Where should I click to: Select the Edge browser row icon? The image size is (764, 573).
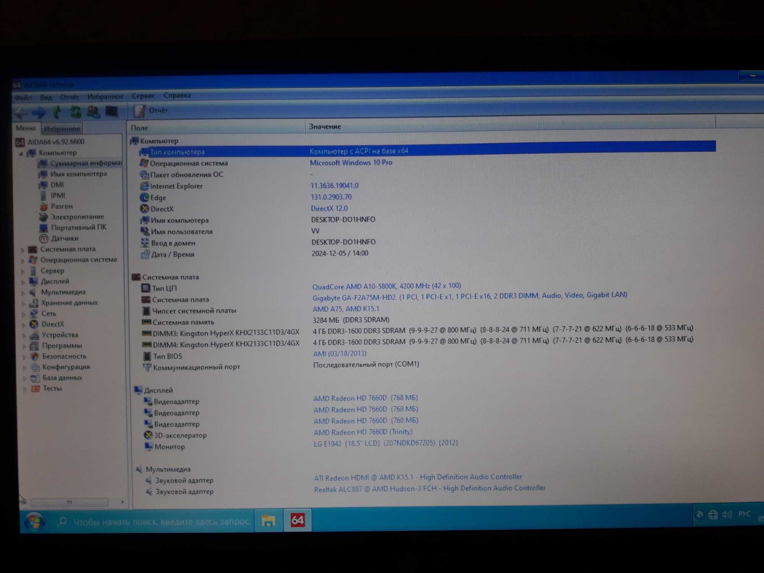(144, 197)
